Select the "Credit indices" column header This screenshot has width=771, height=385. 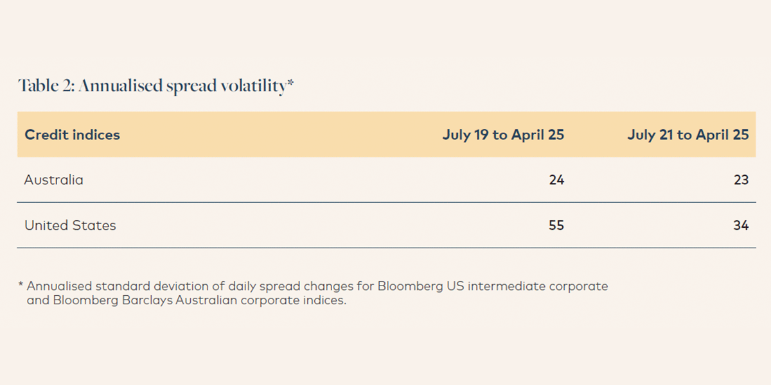pos(72,135)
